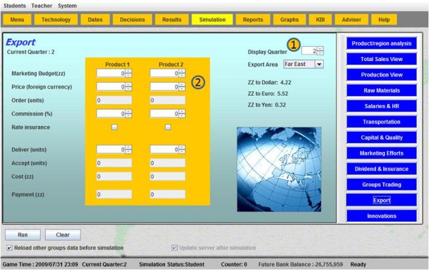Screen dimensions: 429x270
Task: Open Product/region analysis view
Action: click(x=381, y=44)
